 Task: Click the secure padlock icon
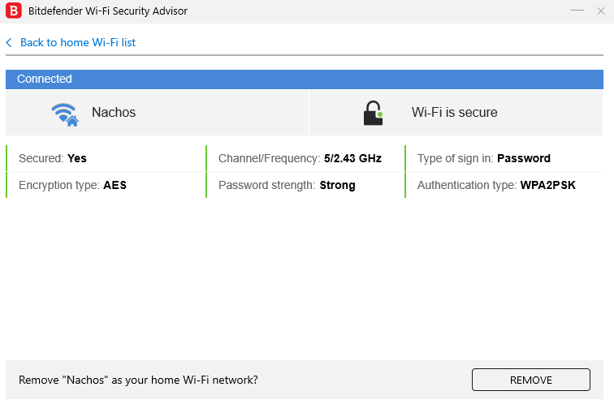(373, 113)
